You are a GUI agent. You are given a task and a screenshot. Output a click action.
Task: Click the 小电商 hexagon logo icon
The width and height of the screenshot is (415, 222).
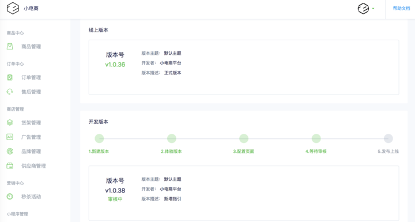[x=13, y=8]
